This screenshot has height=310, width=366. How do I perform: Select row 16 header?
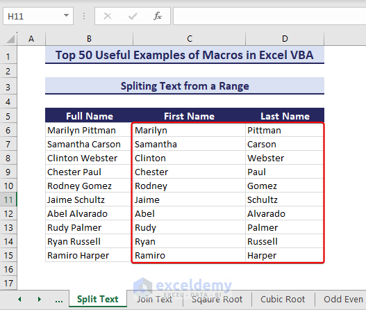click(x=8, y=269)
